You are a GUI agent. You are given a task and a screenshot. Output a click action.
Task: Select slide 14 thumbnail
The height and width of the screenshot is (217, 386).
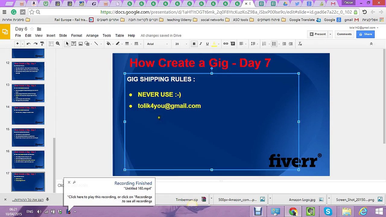coord(28,115)
